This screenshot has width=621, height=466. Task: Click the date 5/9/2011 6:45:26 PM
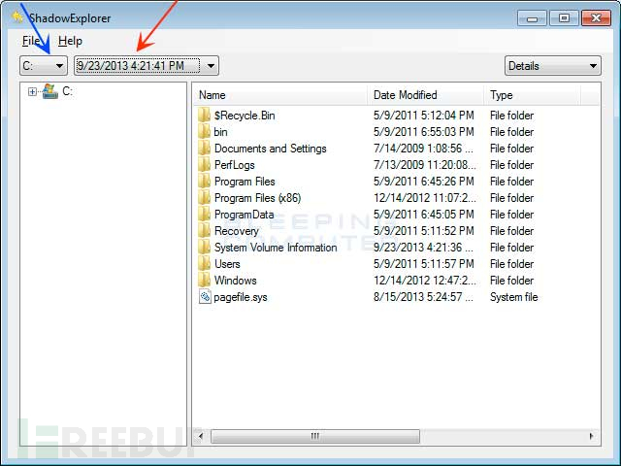coord(424,182)
